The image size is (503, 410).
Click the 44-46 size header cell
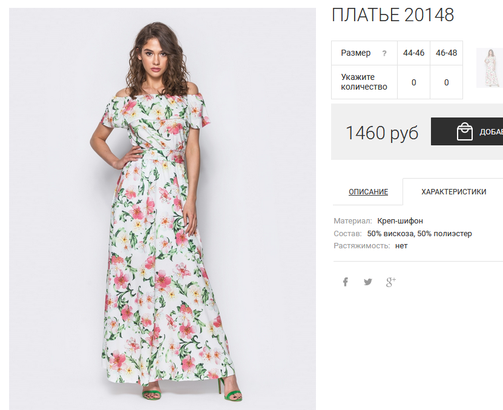click(x=414, y=53)
